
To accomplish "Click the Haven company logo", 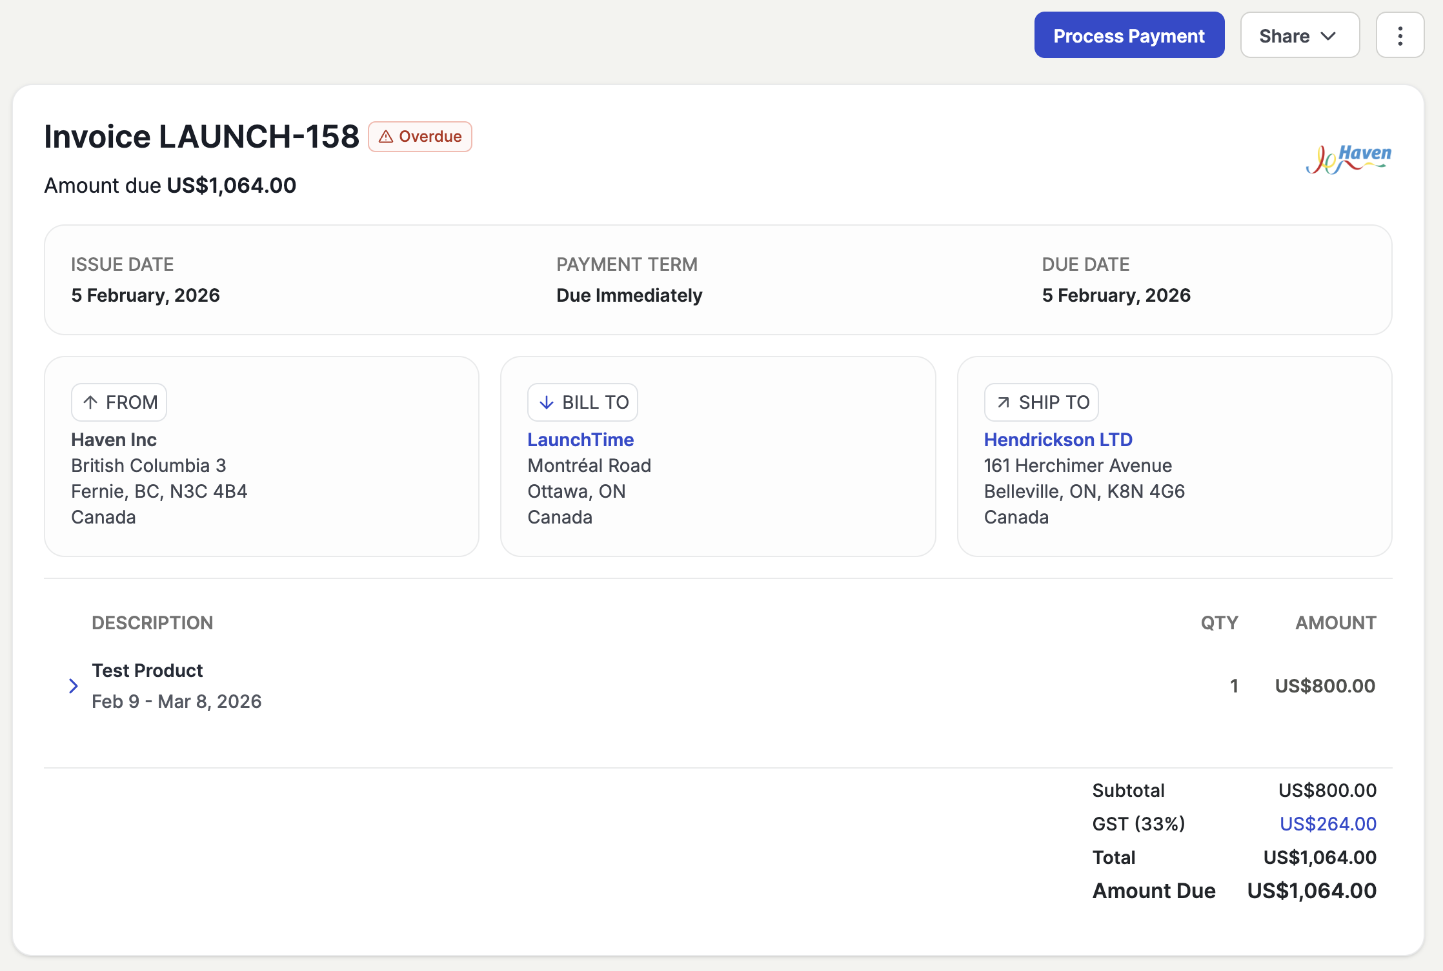I will click(x=1348, y=159).
